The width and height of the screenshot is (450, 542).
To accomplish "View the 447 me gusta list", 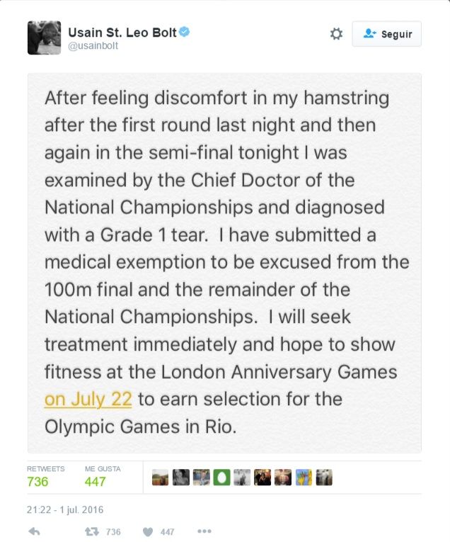I will 95,482.
